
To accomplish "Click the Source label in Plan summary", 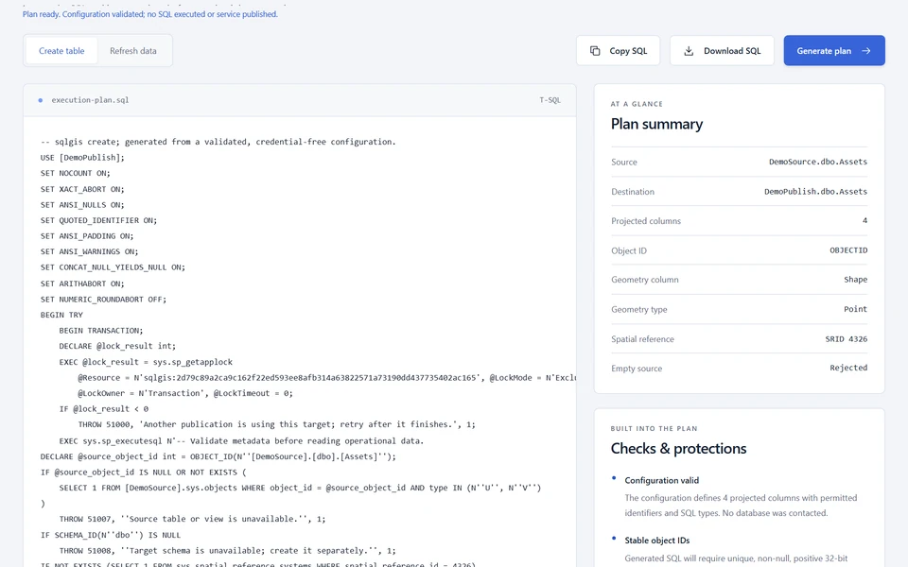I will point(623,162).
